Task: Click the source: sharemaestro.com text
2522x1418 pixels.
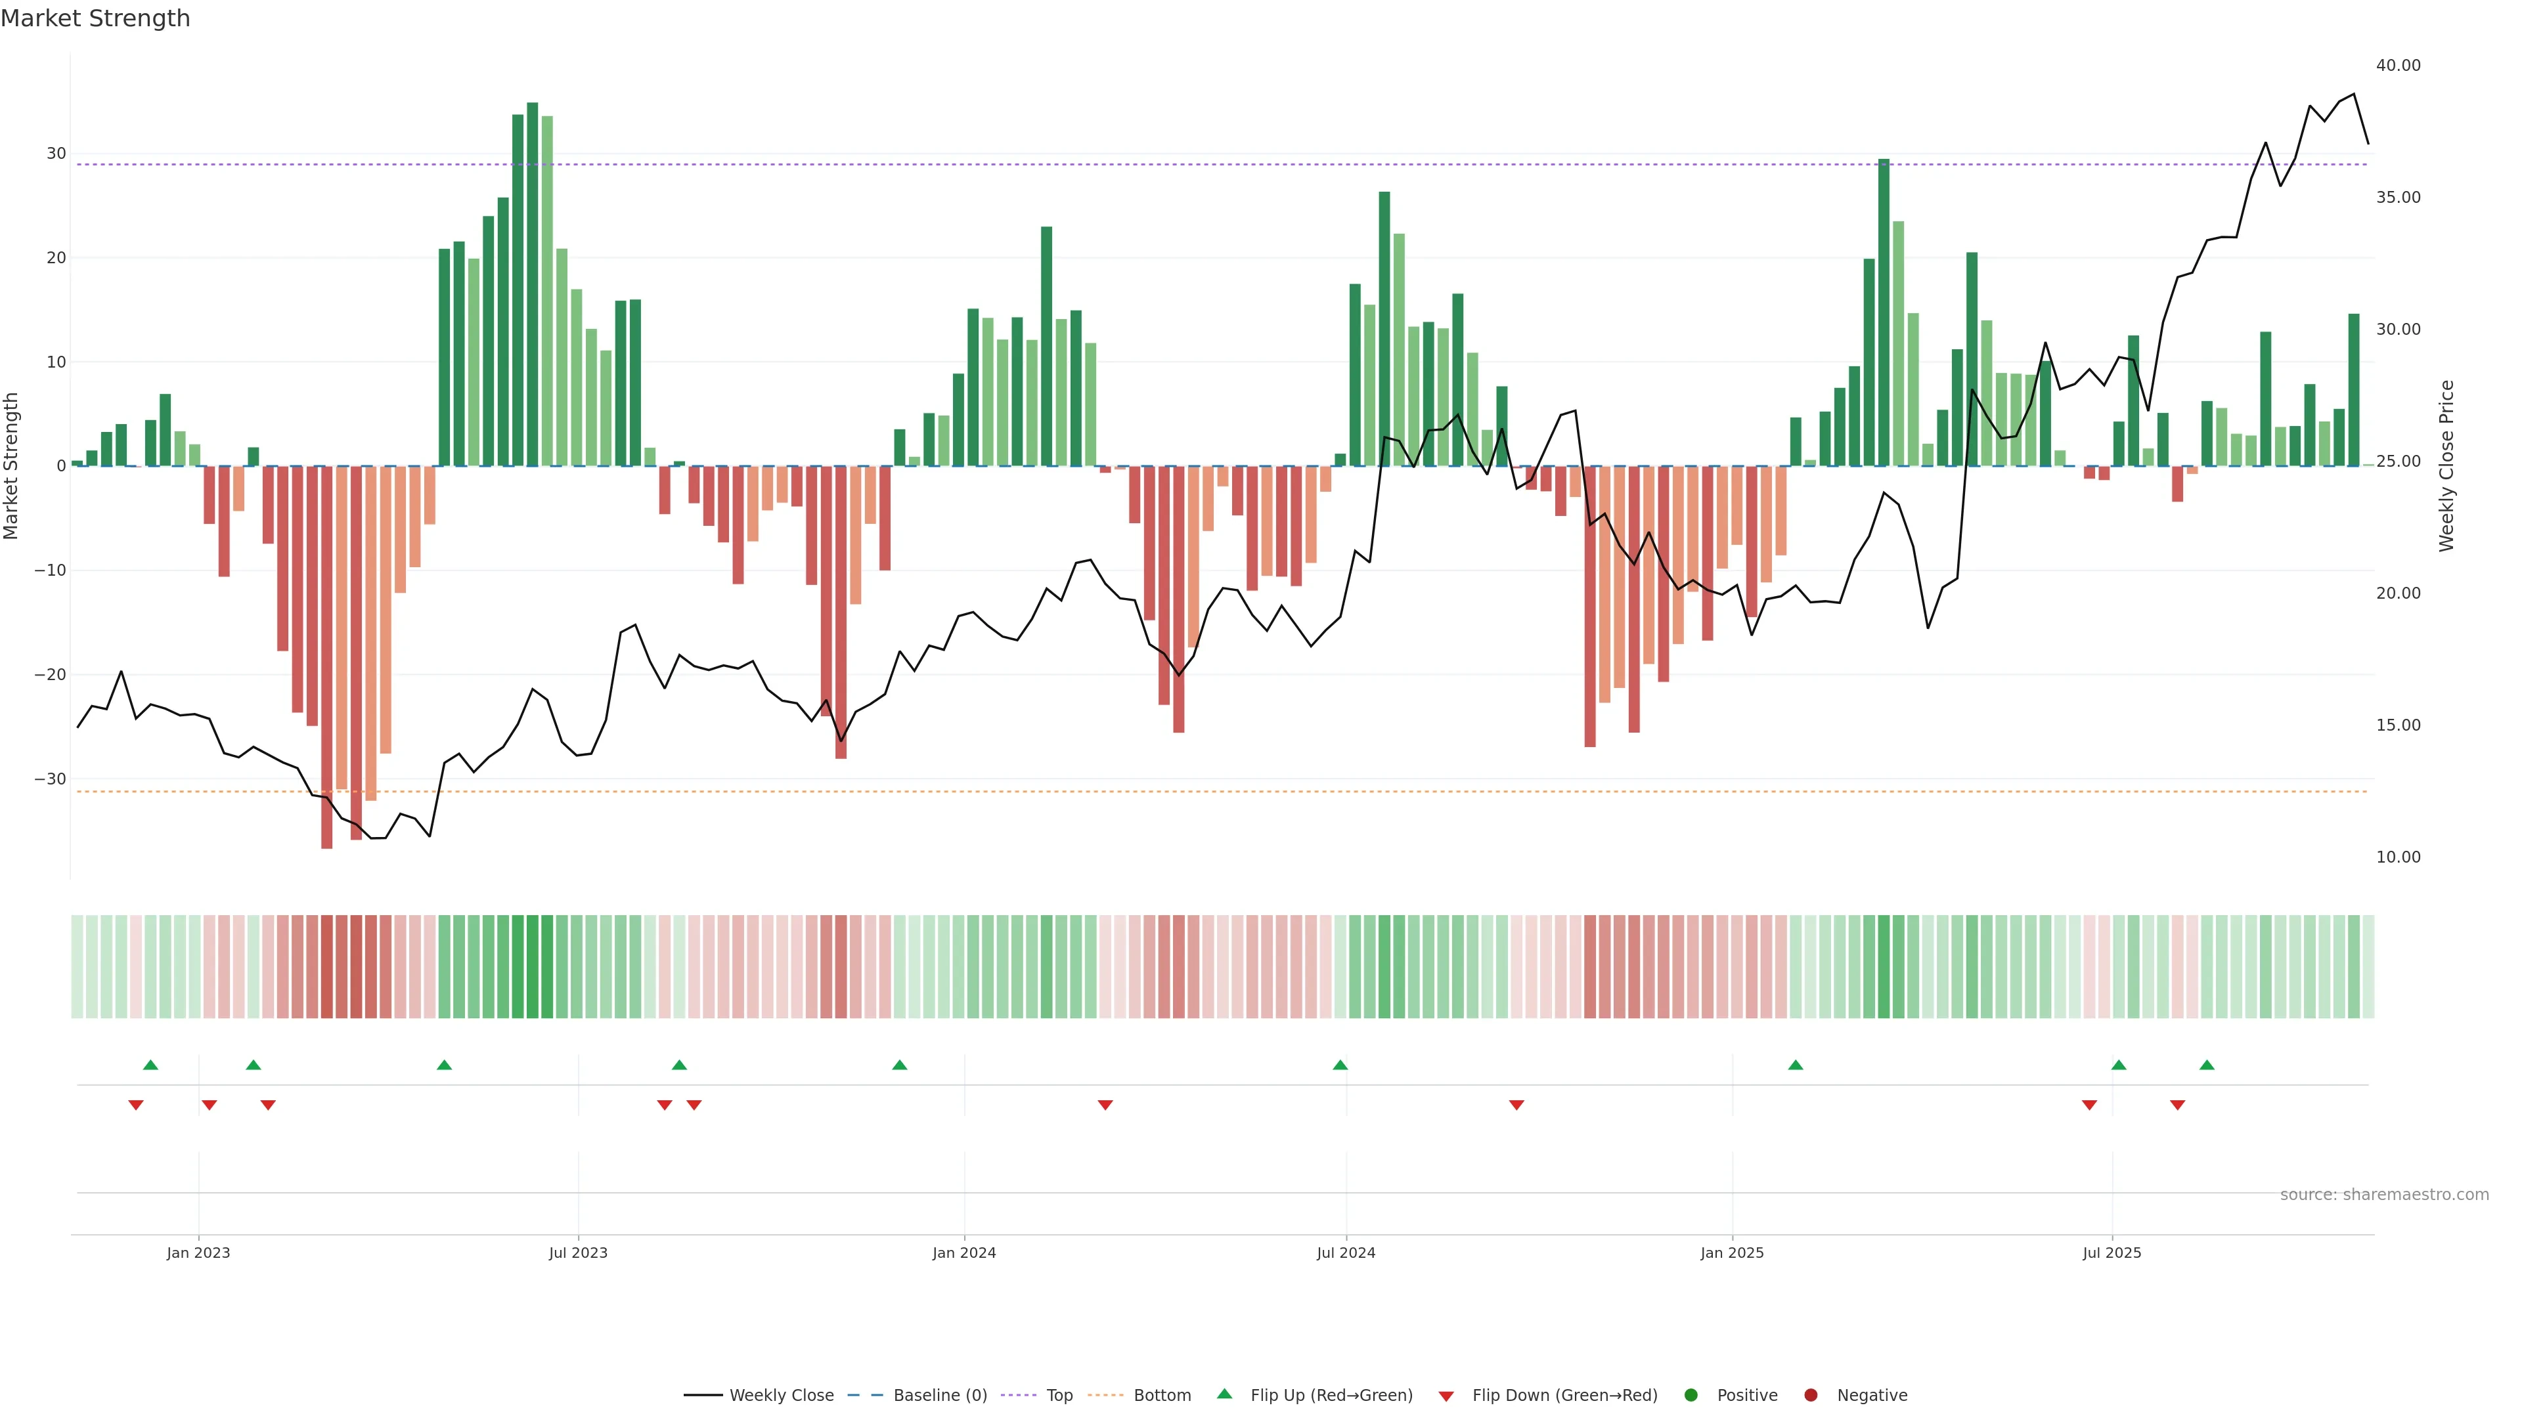Action: 2384,1195
